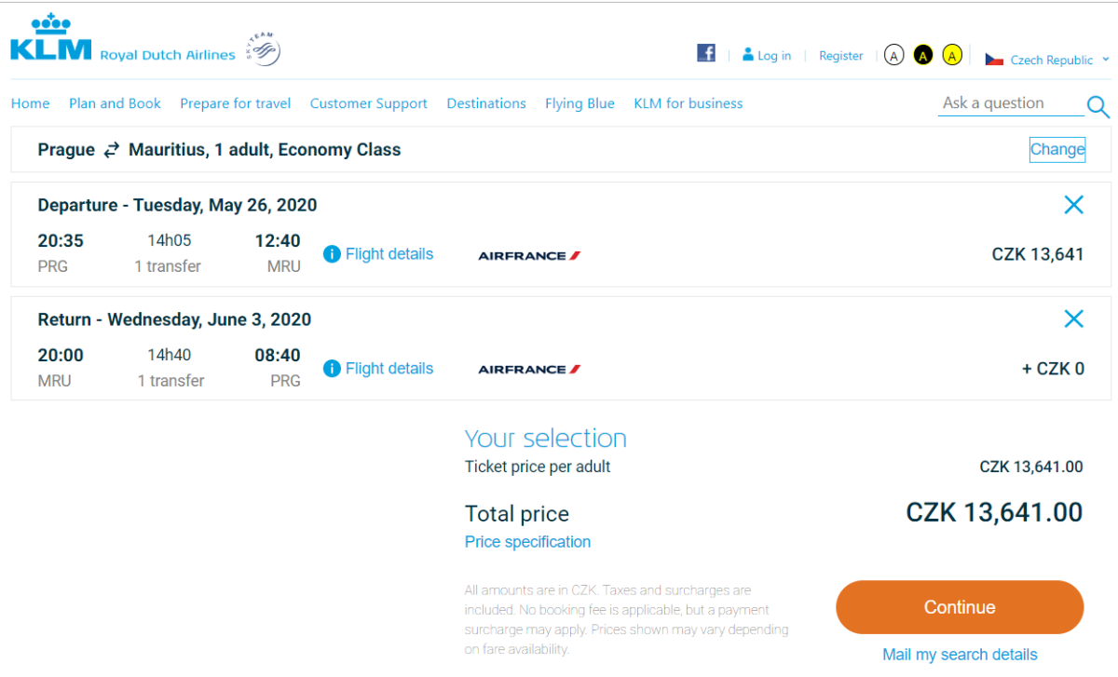Image resolution: width=1118 pixels, height=677 pixels.
Task: Enable the yellow contrast mode
Action: [x=951, y=55]
